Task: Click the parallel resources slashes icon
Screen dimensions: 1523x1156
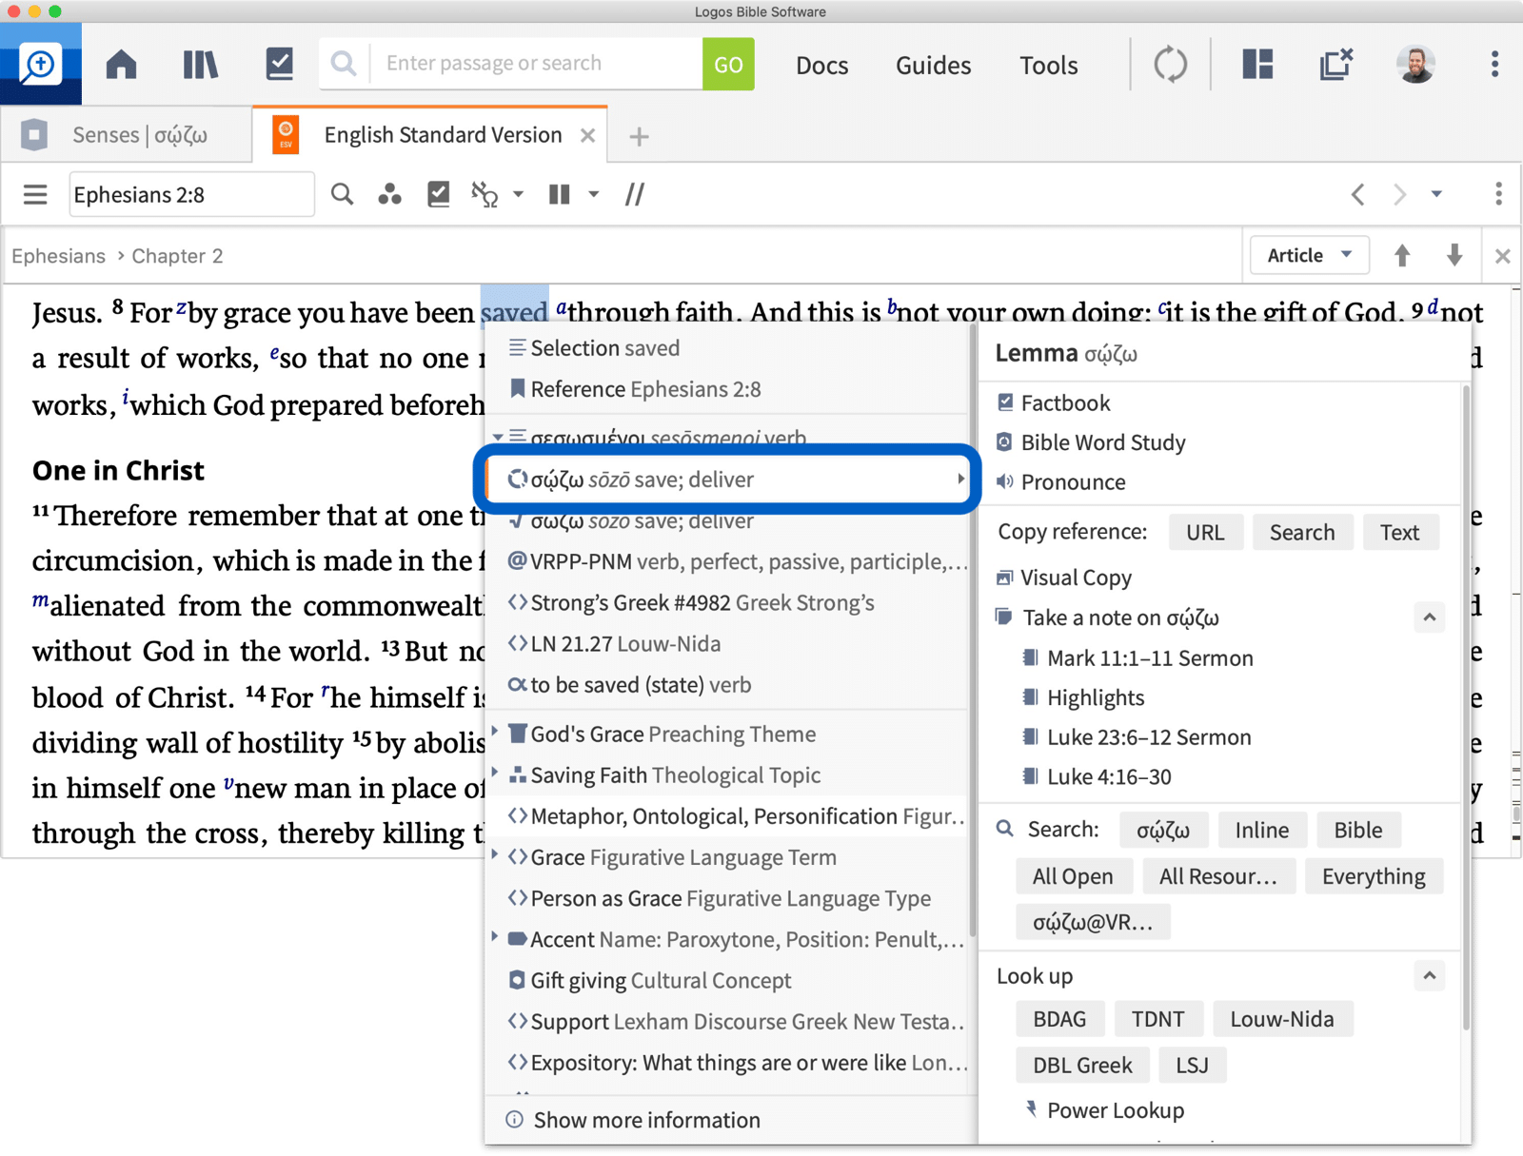Action: pyautogui.click(x=635, y=194)
